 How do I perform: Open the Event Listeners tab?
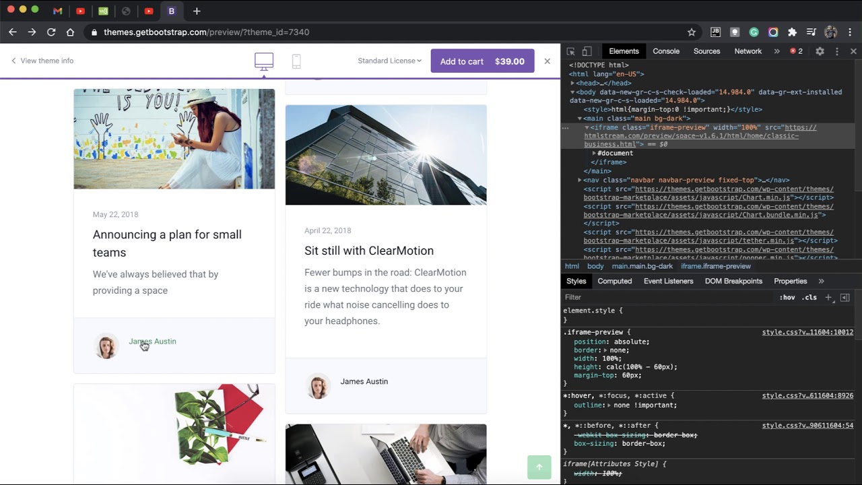click(x=668, y=281)
